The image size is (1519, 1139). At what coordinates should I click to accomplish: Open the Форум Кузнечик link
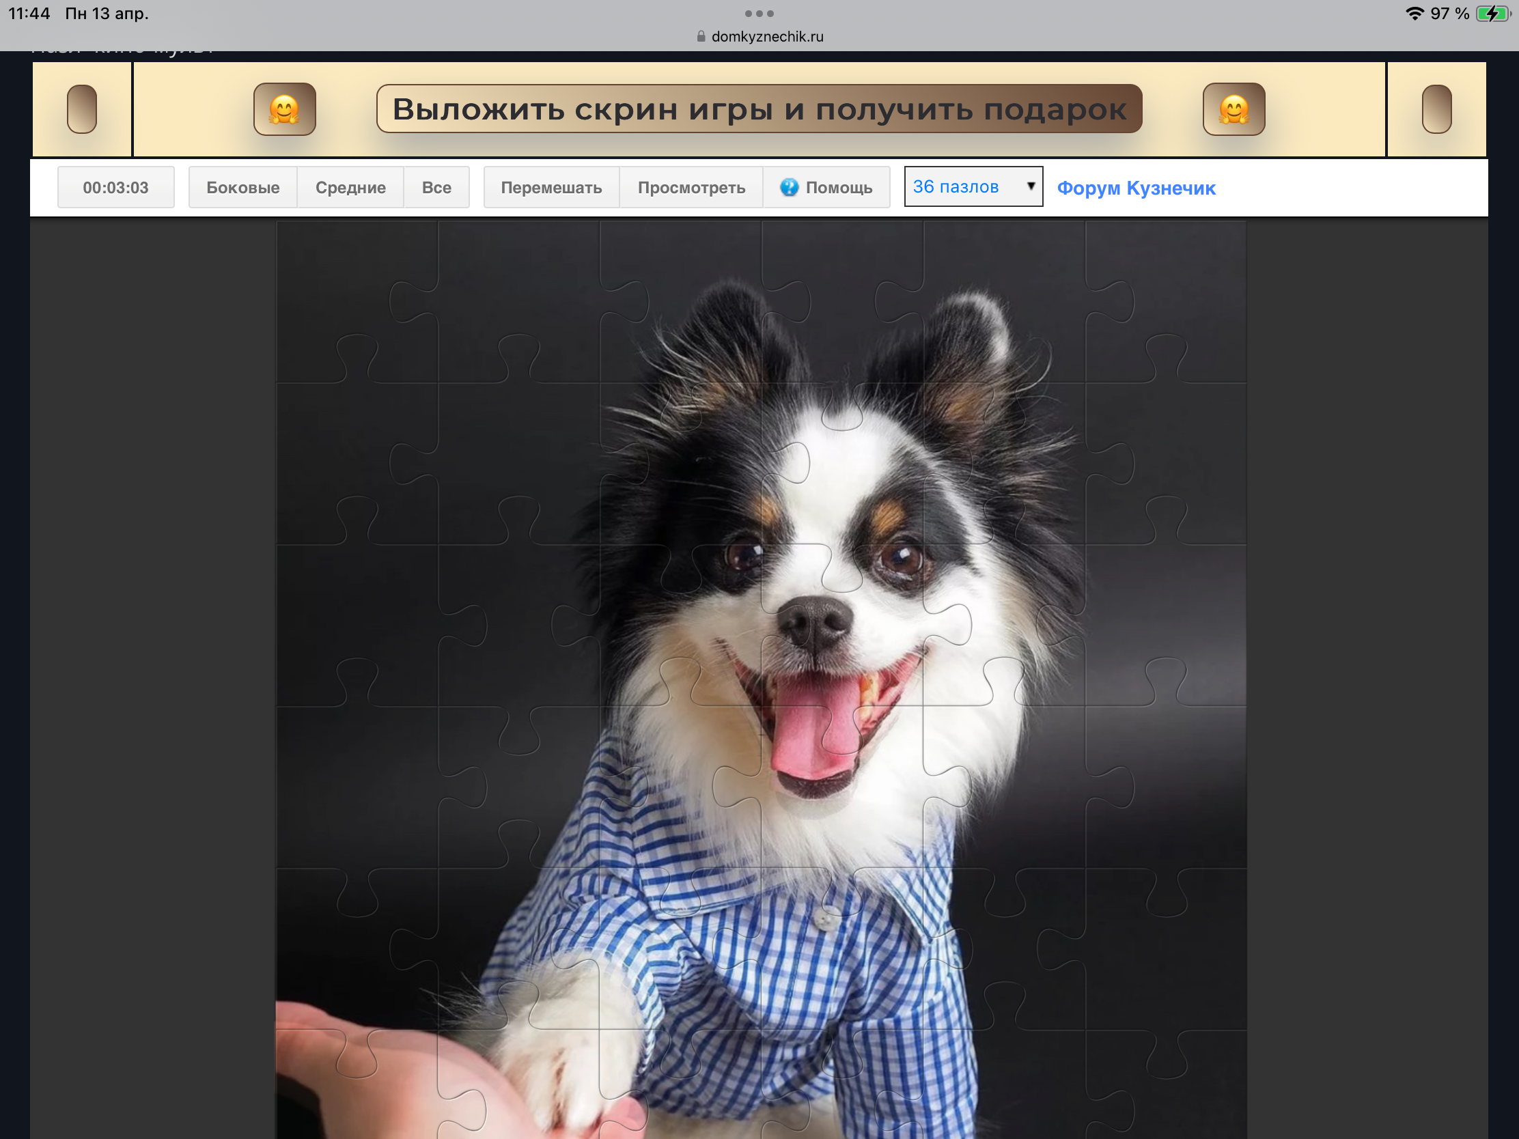[1136, 188]
